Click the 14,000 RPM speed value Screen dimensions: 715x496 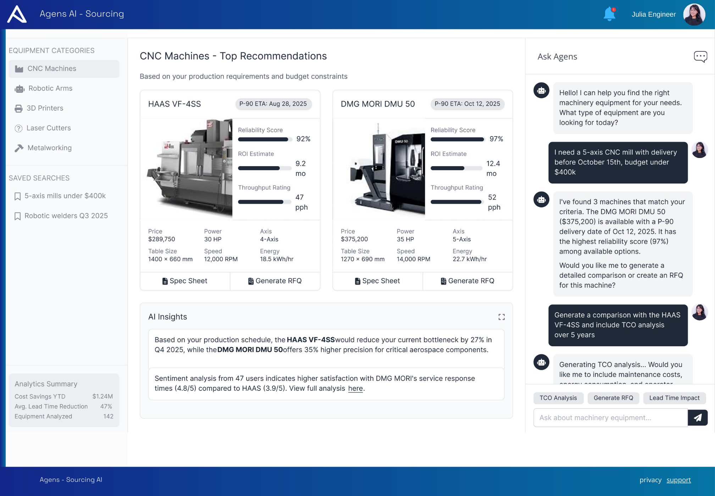[x=414, y=259]
